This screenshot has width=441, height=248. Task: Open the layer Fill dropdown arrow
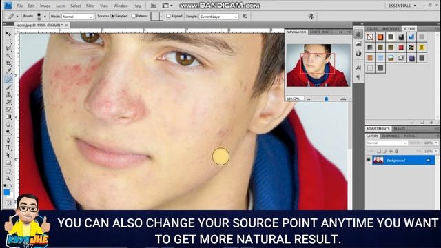coord(436,152)
